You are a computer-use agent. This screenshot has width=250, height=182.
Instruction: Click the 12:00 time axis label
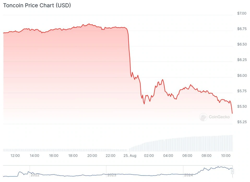point(15,156)
